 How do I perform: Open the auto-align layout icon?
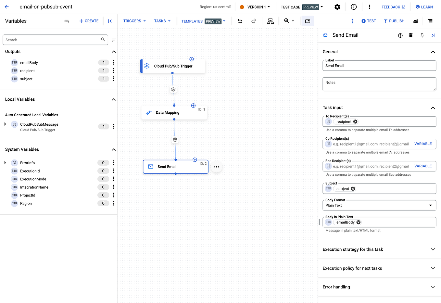pos(270,21)
